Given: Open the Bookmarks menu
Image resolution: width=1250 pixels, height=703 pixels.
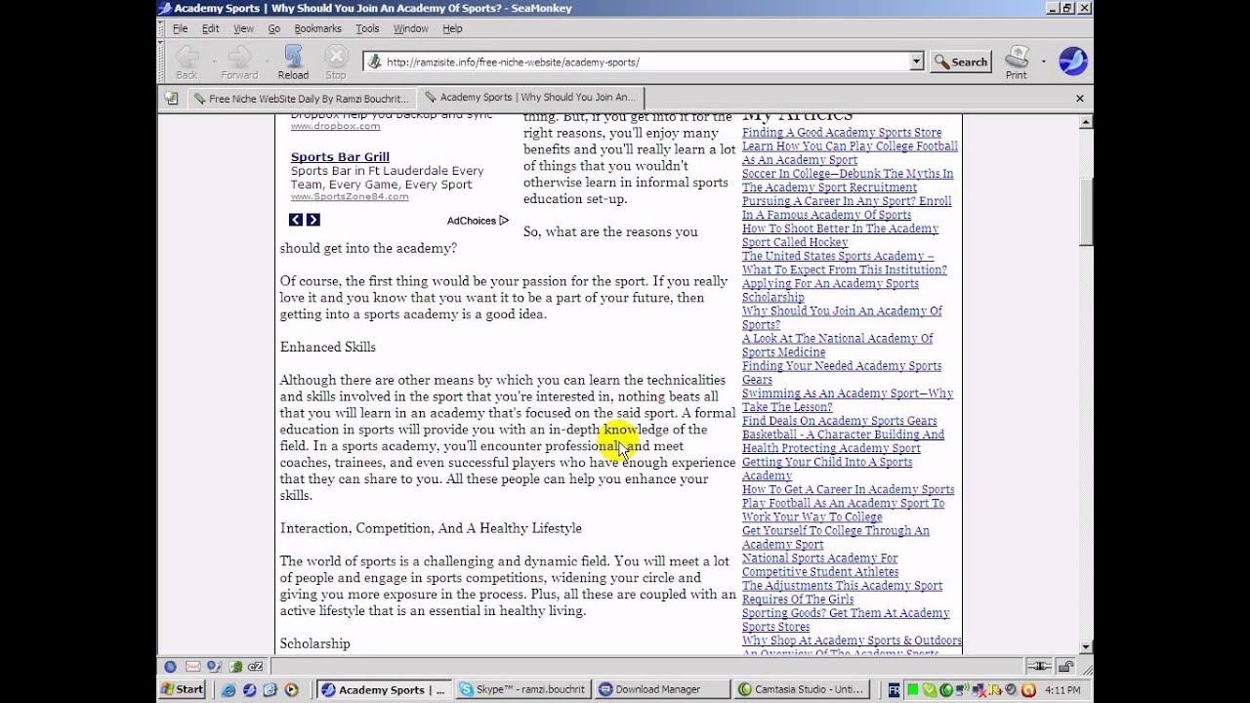Looking at the screenshot, I should pyautogui.click(x=317, y=28).
